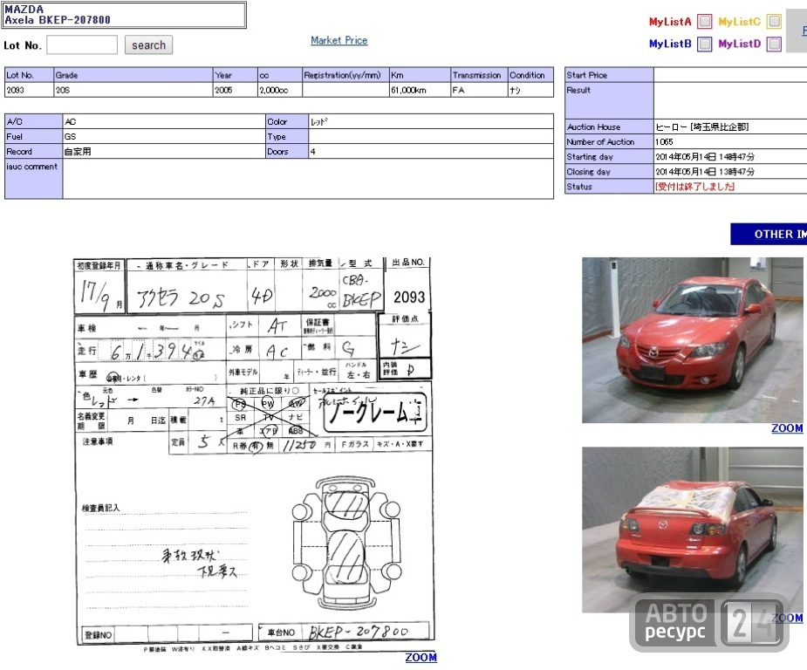Click the Transmission value 'FA'

click(x=459, y=90)
